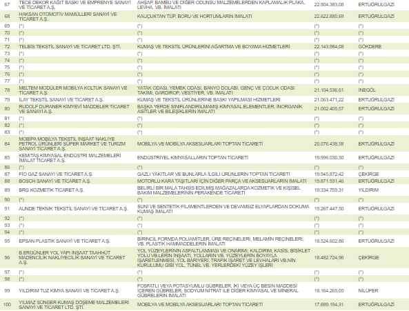
Task: Click the value 22.143.984,08 in row 72
Action: (x=329, y=47)
